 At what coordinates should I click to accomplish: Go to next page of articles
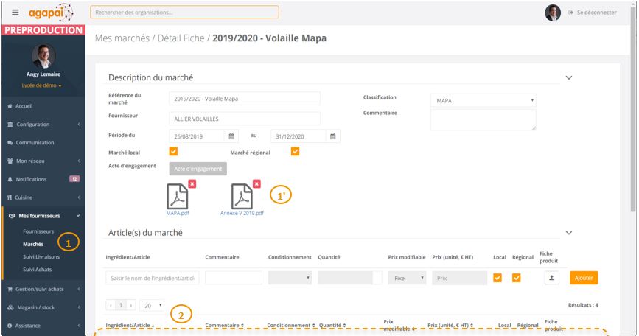[130, 305]
